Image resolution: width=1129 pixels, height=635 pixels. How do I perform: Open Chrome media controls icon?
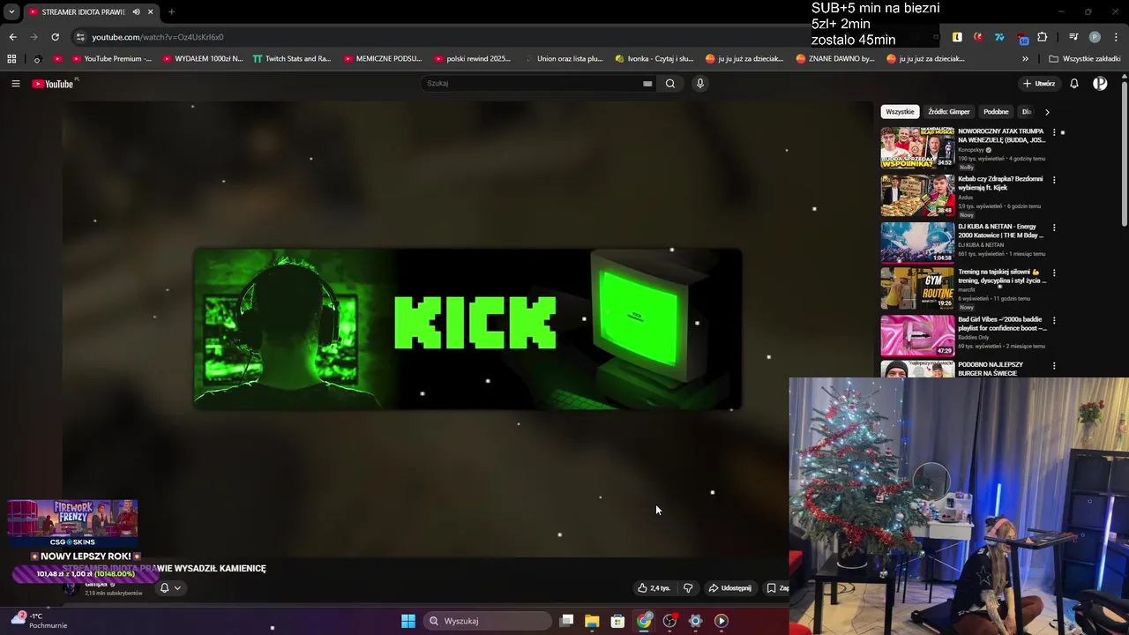tap(1073, 37)
